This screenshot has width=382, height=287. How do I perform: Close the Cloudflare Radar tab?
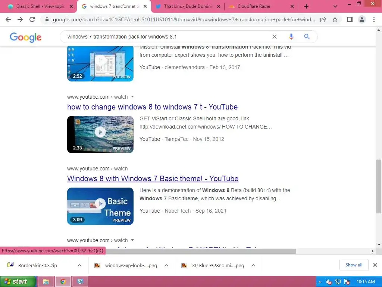click(292, 7)
